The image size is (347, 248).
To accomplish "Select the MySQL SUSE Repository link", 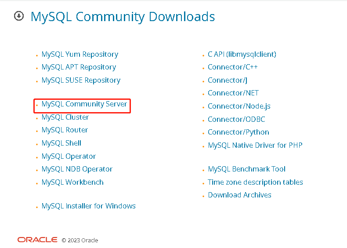I will [81, 80].
